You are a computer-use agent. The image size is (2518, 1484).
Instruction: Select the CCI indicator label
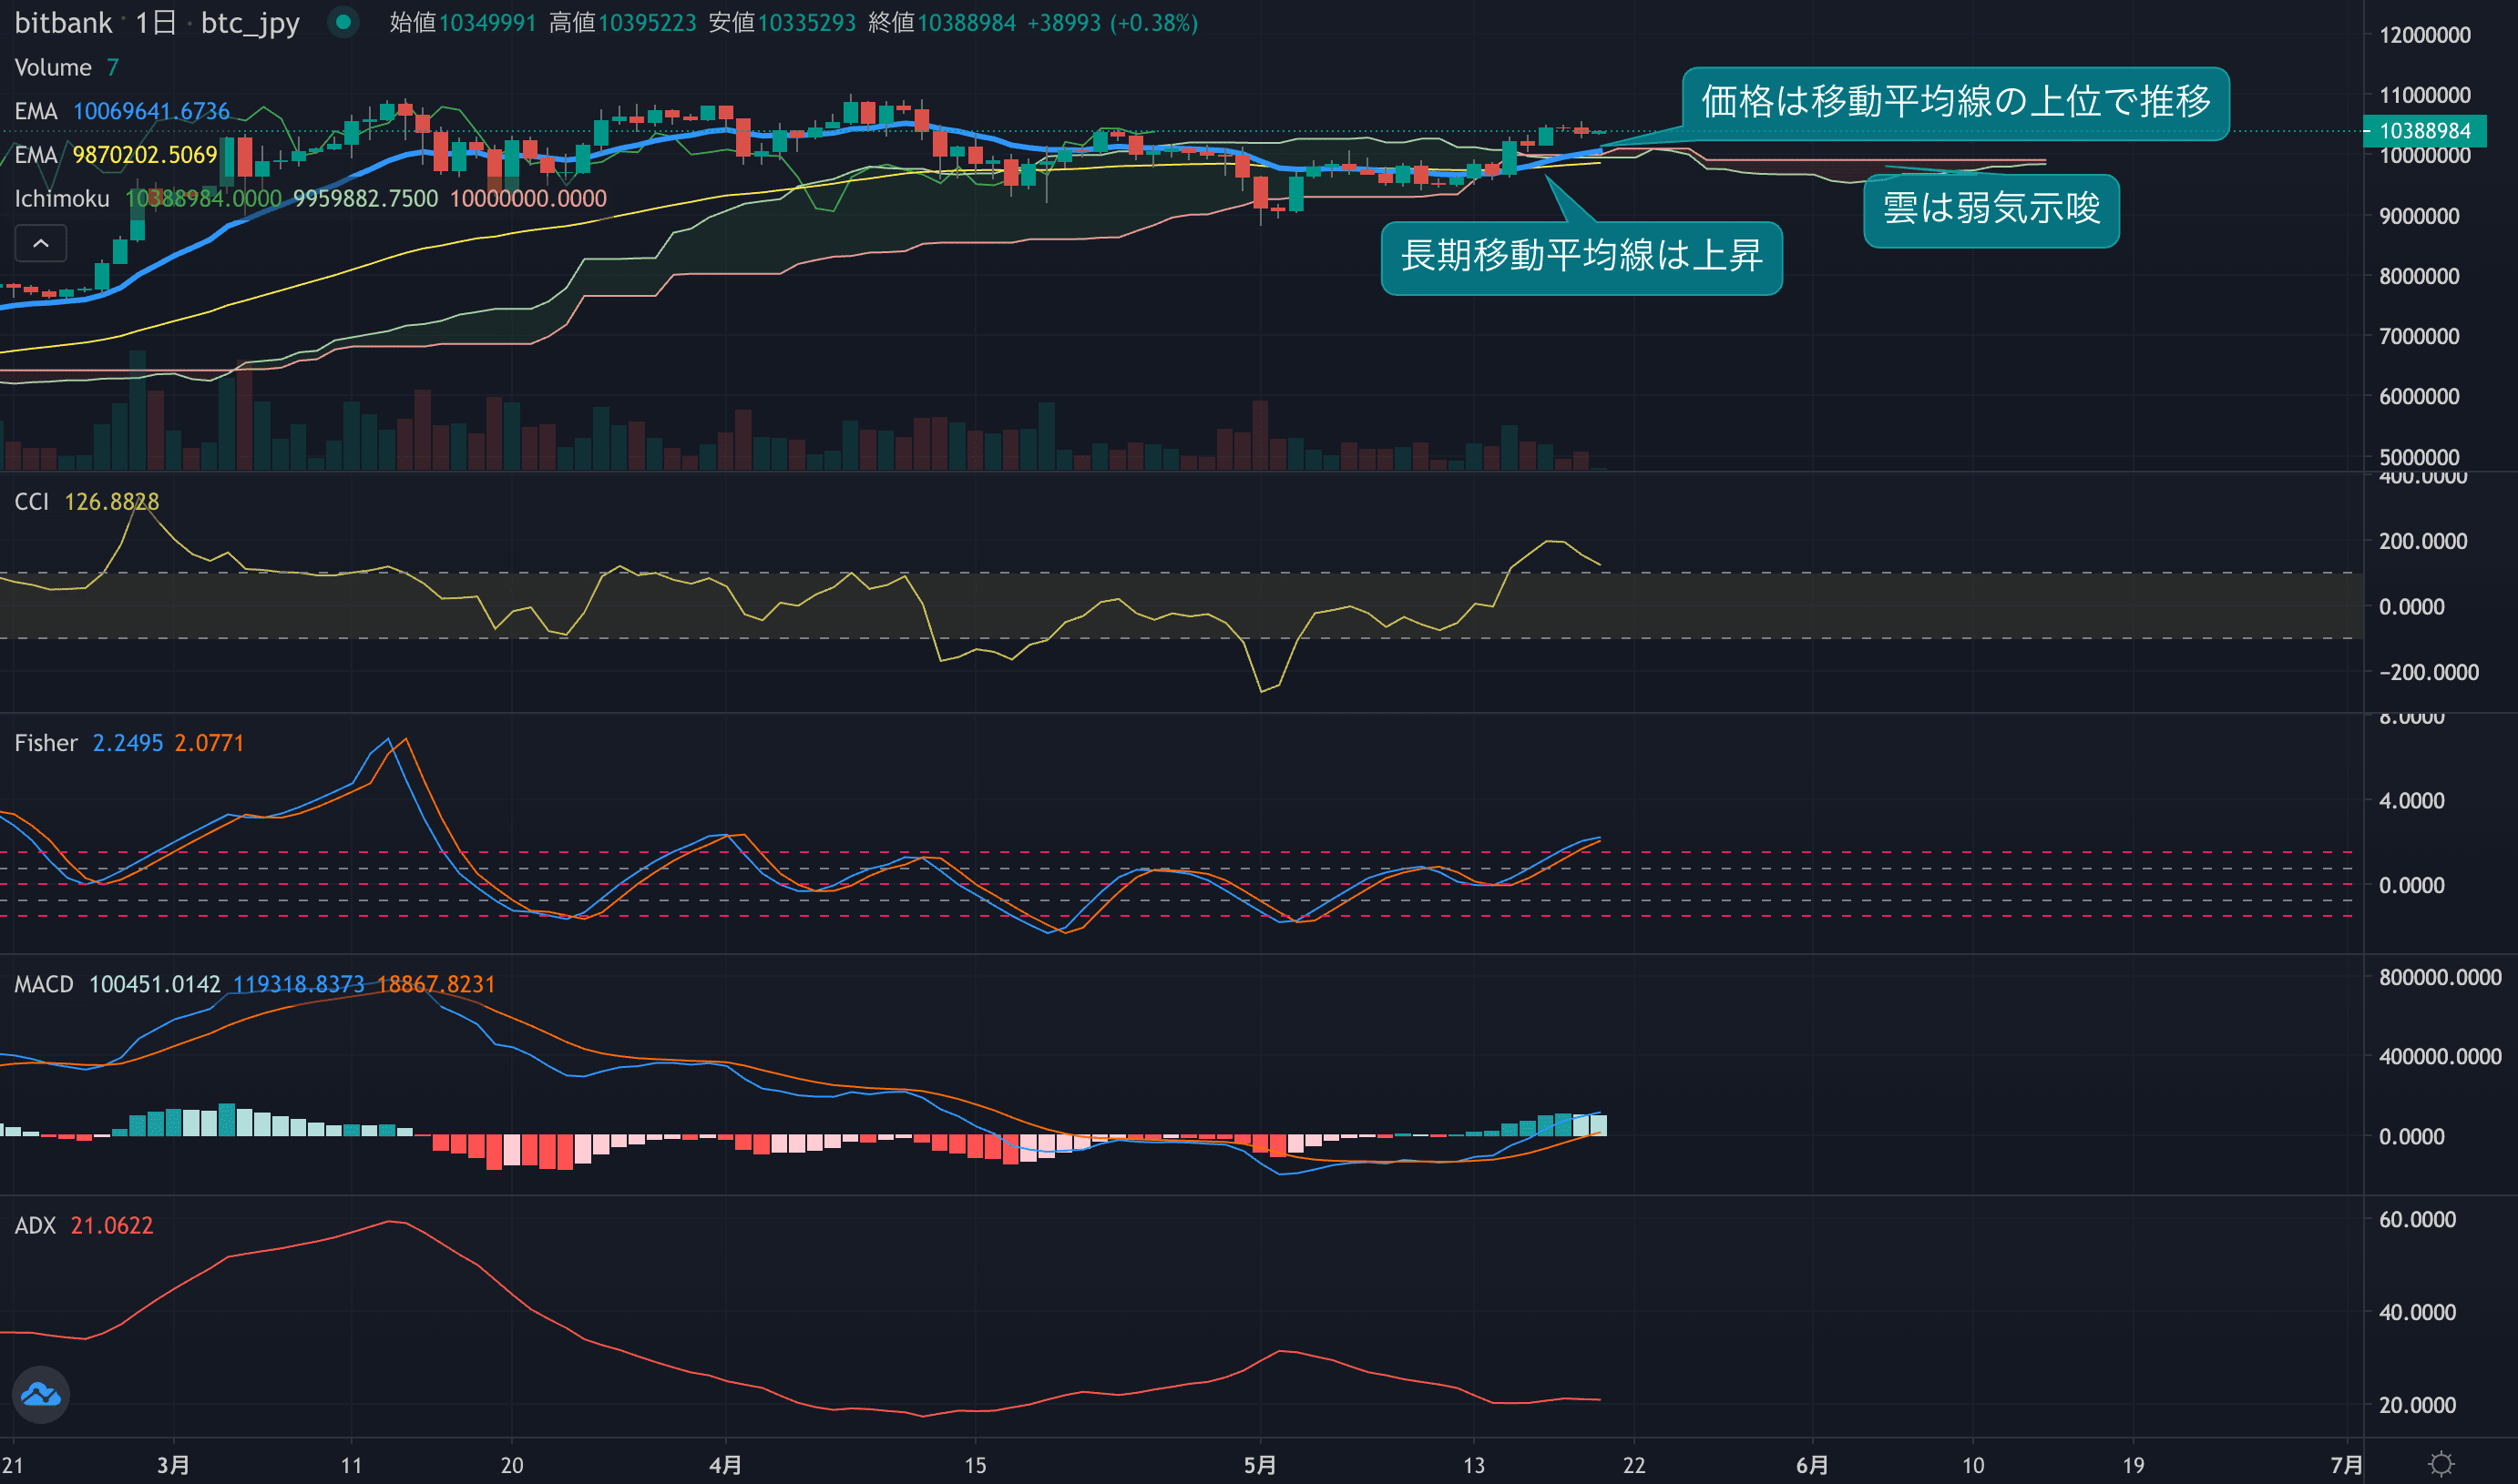(x=31, y=501)
